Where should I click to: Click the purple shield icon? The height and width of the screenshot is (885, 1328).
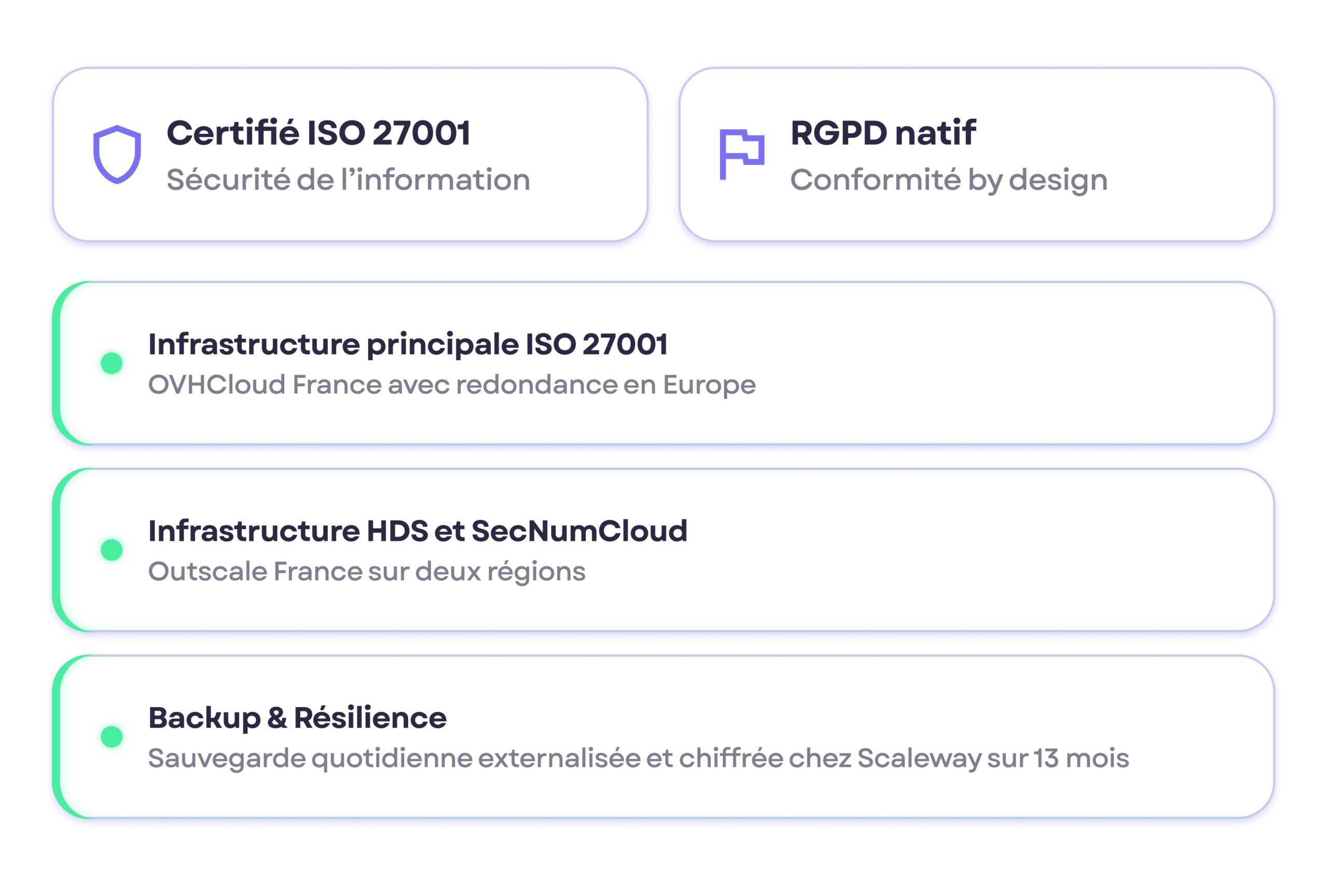click(117, 154)
